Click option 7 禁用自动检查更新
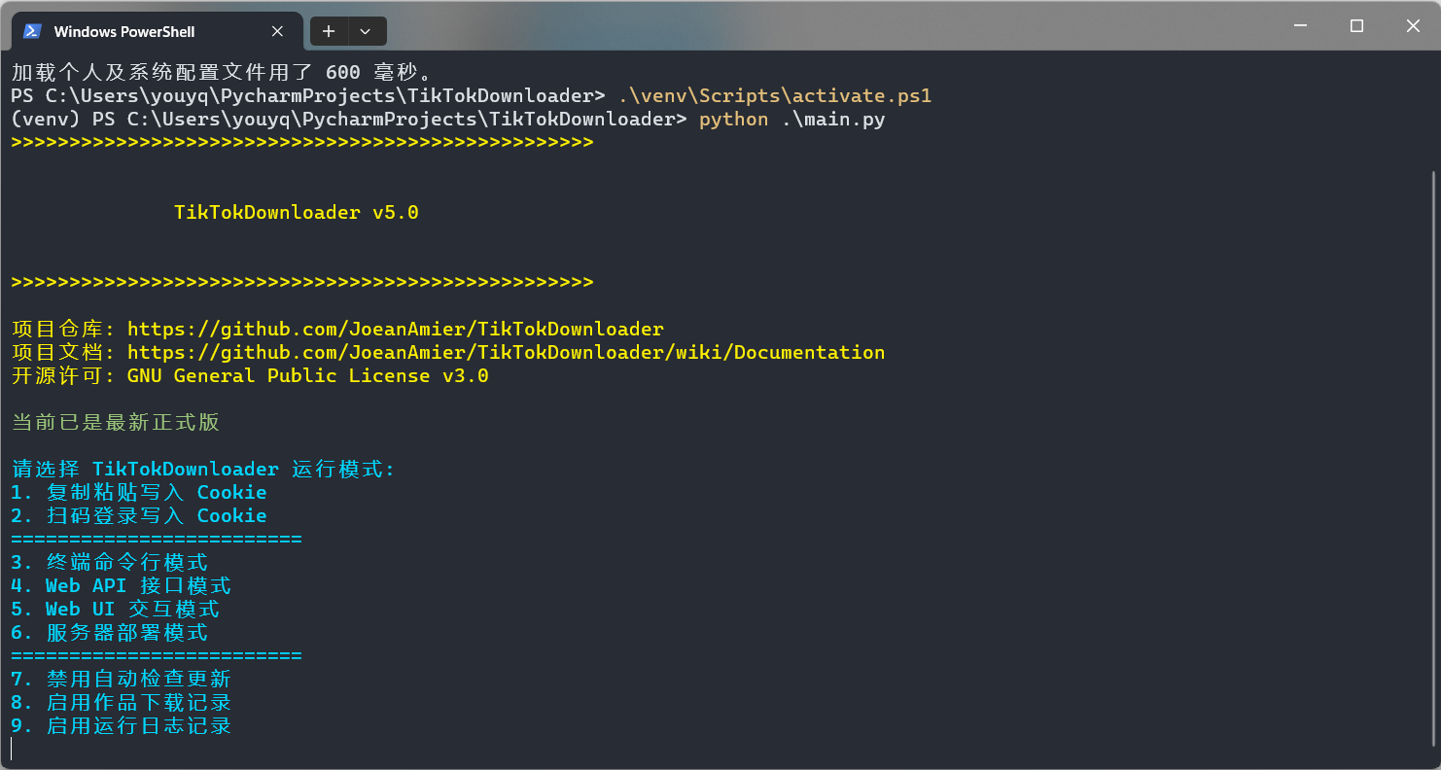The height and width of the screenshot is (770, 1441). pyautogui.click(x=122, y=679)
